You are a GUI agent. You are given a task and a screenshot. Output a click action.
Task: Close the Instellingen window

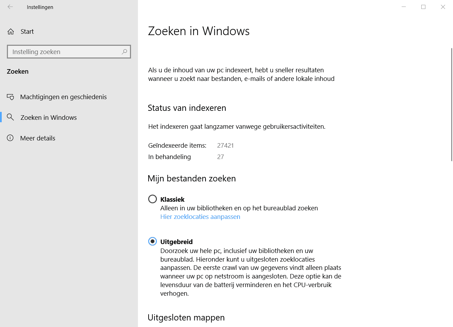click(443, 7)
